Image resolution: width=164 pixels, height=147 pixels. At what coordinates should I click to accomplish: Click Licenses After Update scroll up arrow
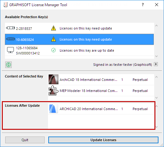point(157,106)
